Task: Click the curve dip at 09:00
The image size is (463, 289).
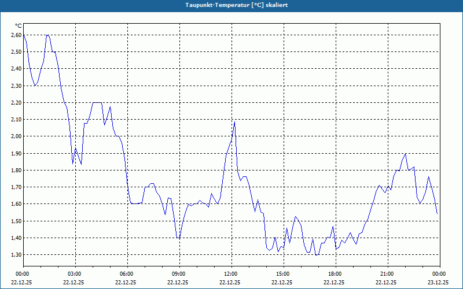Action: (178, 238)
